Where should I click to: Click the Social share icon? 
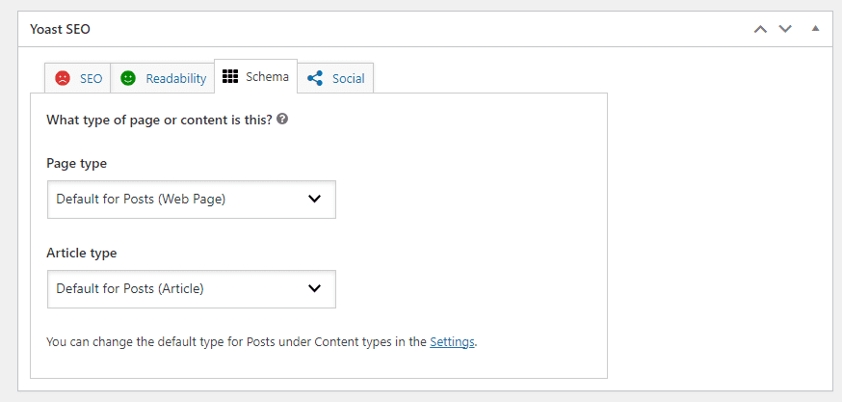click(315, 78)
